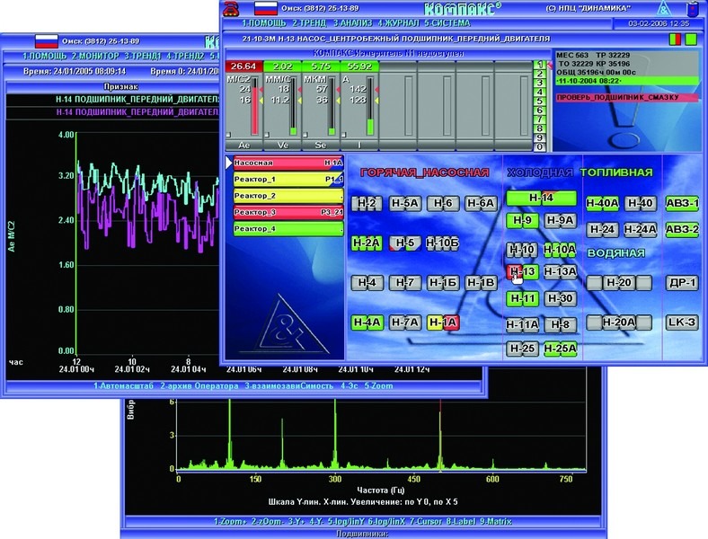Select Реактор_2 row in unit list
The width and height of the screenshot is (708, 539).
point(288,196)
